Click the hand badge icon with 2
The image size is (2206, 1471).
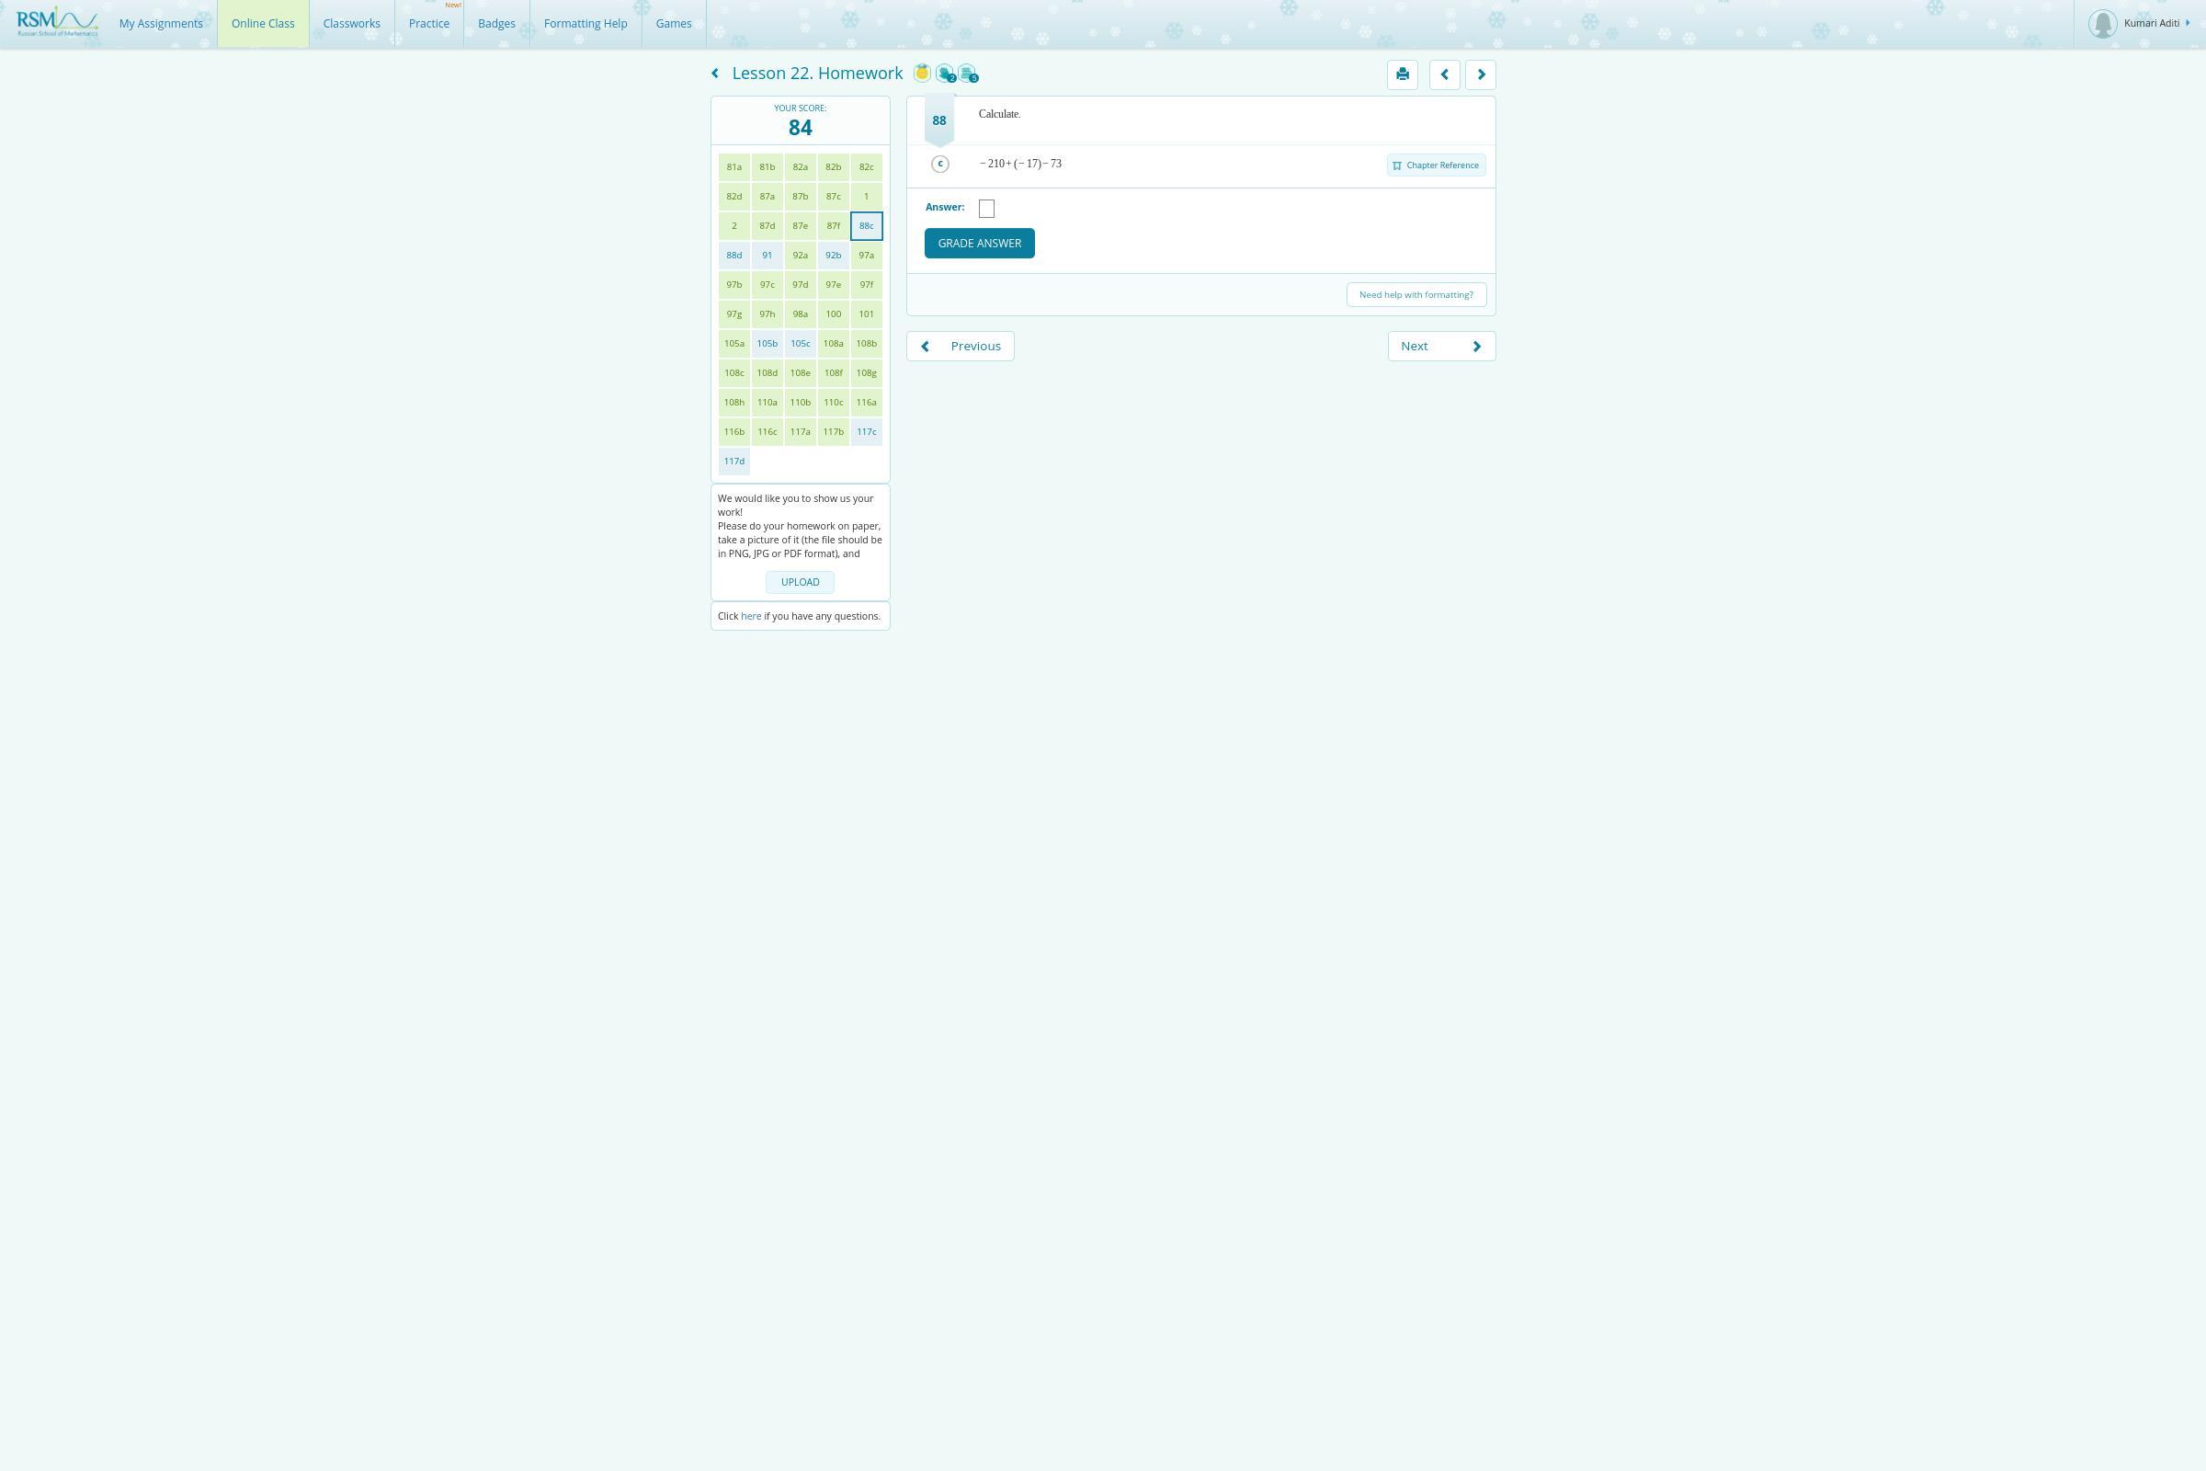946,74
